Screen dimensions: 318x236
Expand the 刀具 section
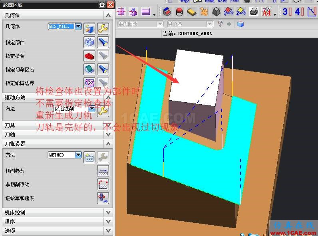tap(108, 125)
